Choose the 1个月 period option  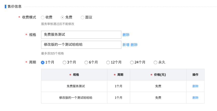[43, 62]
